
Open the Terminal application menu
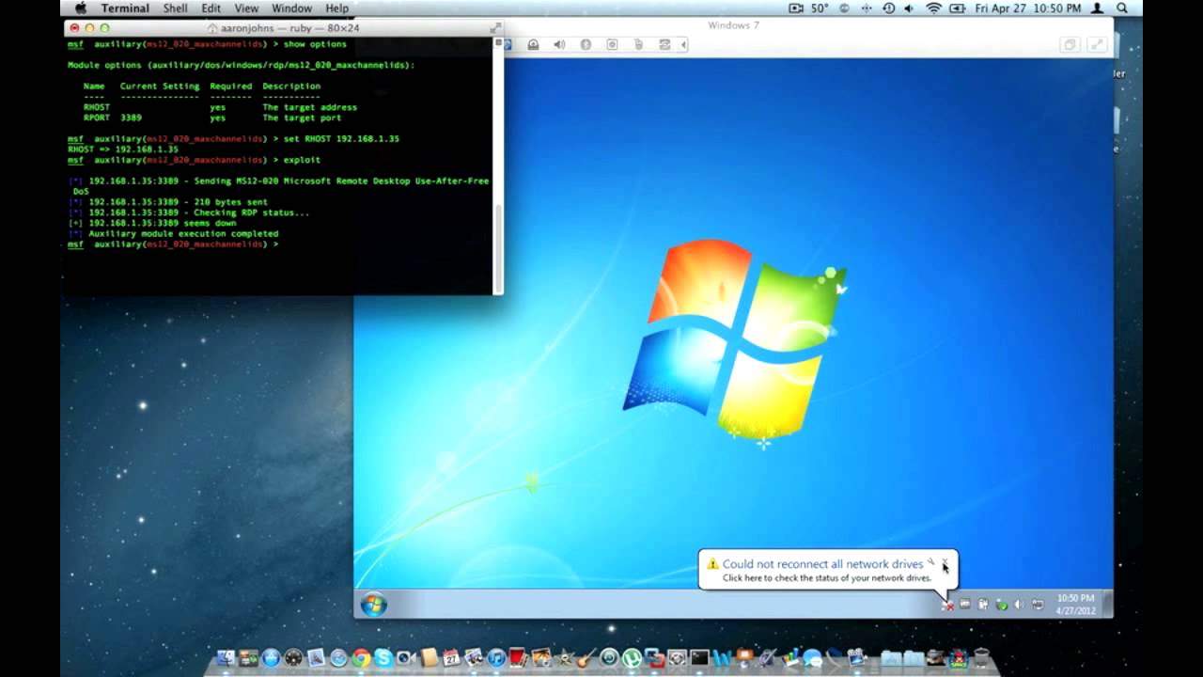(x=125, y=8)
